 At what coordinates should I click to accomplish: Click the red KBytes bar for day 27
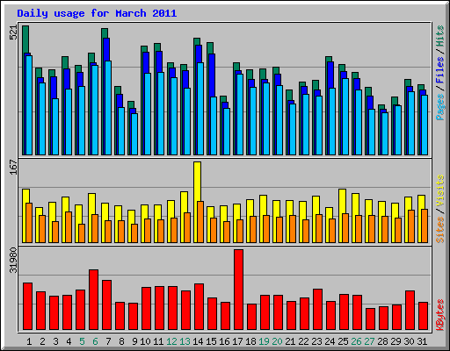(x=370, y=319)
